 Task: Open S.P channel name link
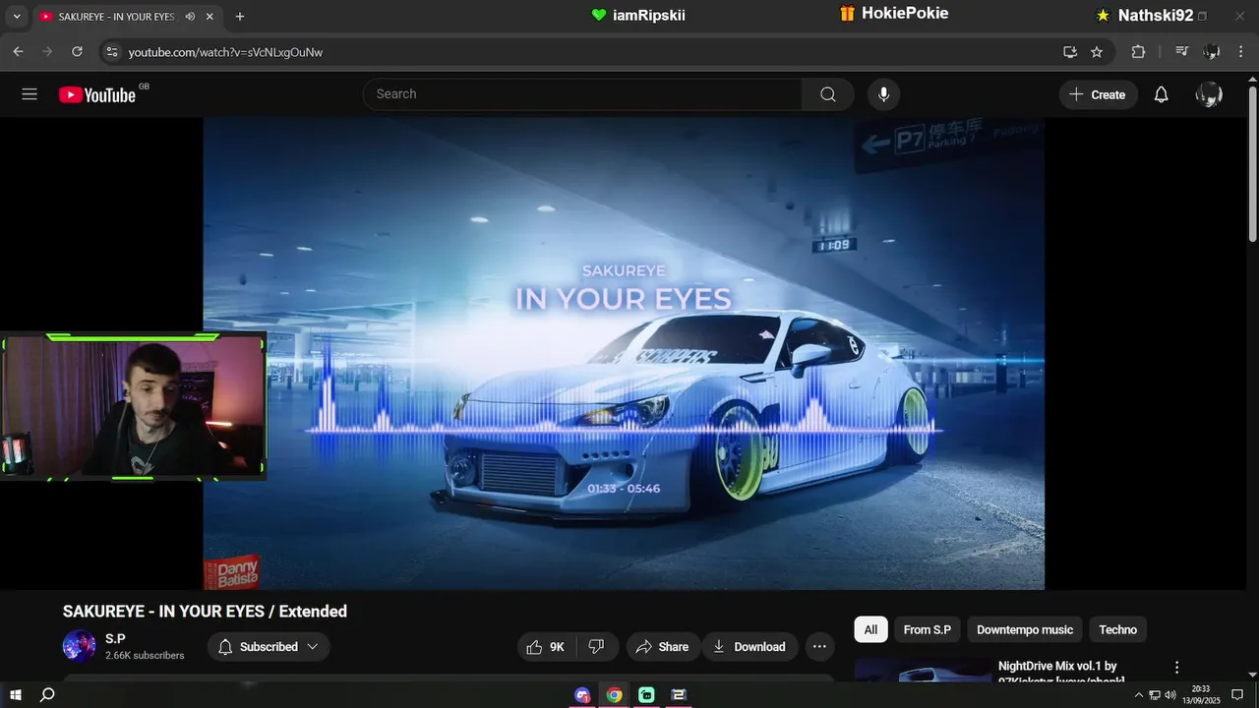115,639
